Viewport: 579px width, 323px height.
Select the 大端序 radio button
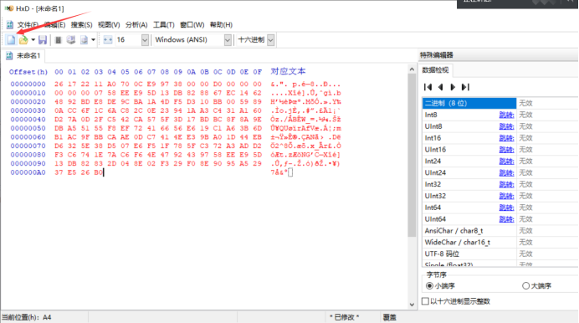[x=525, y=285]
